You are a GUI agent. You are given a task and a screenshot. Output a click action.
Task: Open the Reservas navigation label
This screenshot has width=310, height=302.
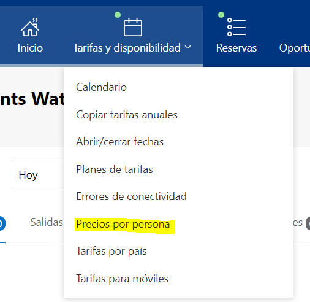point(236,48)
